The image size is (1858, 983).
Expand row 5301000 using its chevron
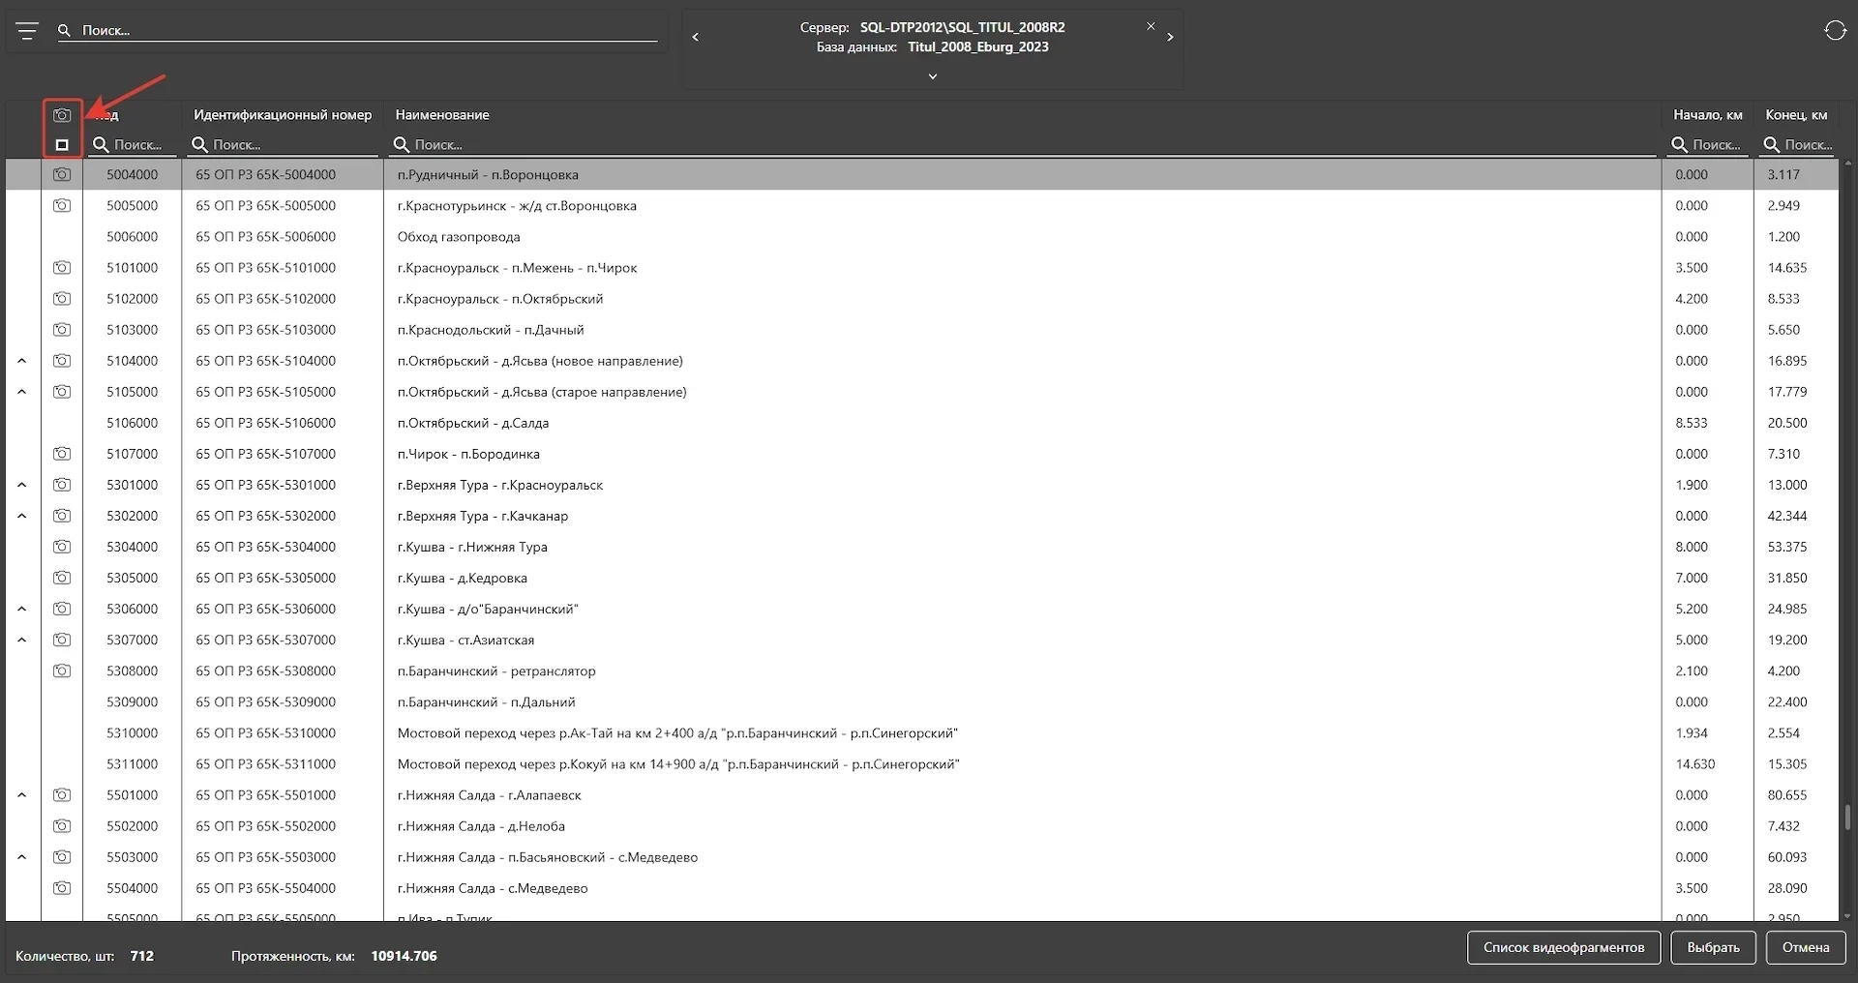coord(22,485)
